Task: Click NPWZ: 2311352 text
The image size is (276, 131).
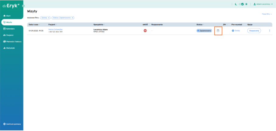Action: tap(99, 32)
